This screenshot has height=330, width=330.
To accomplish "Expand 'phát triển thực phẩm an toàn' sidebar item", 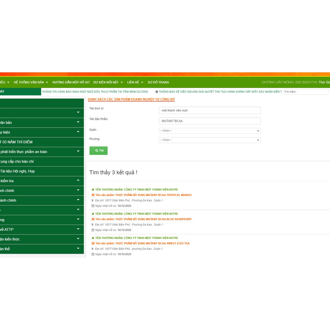I will (42, 151).
